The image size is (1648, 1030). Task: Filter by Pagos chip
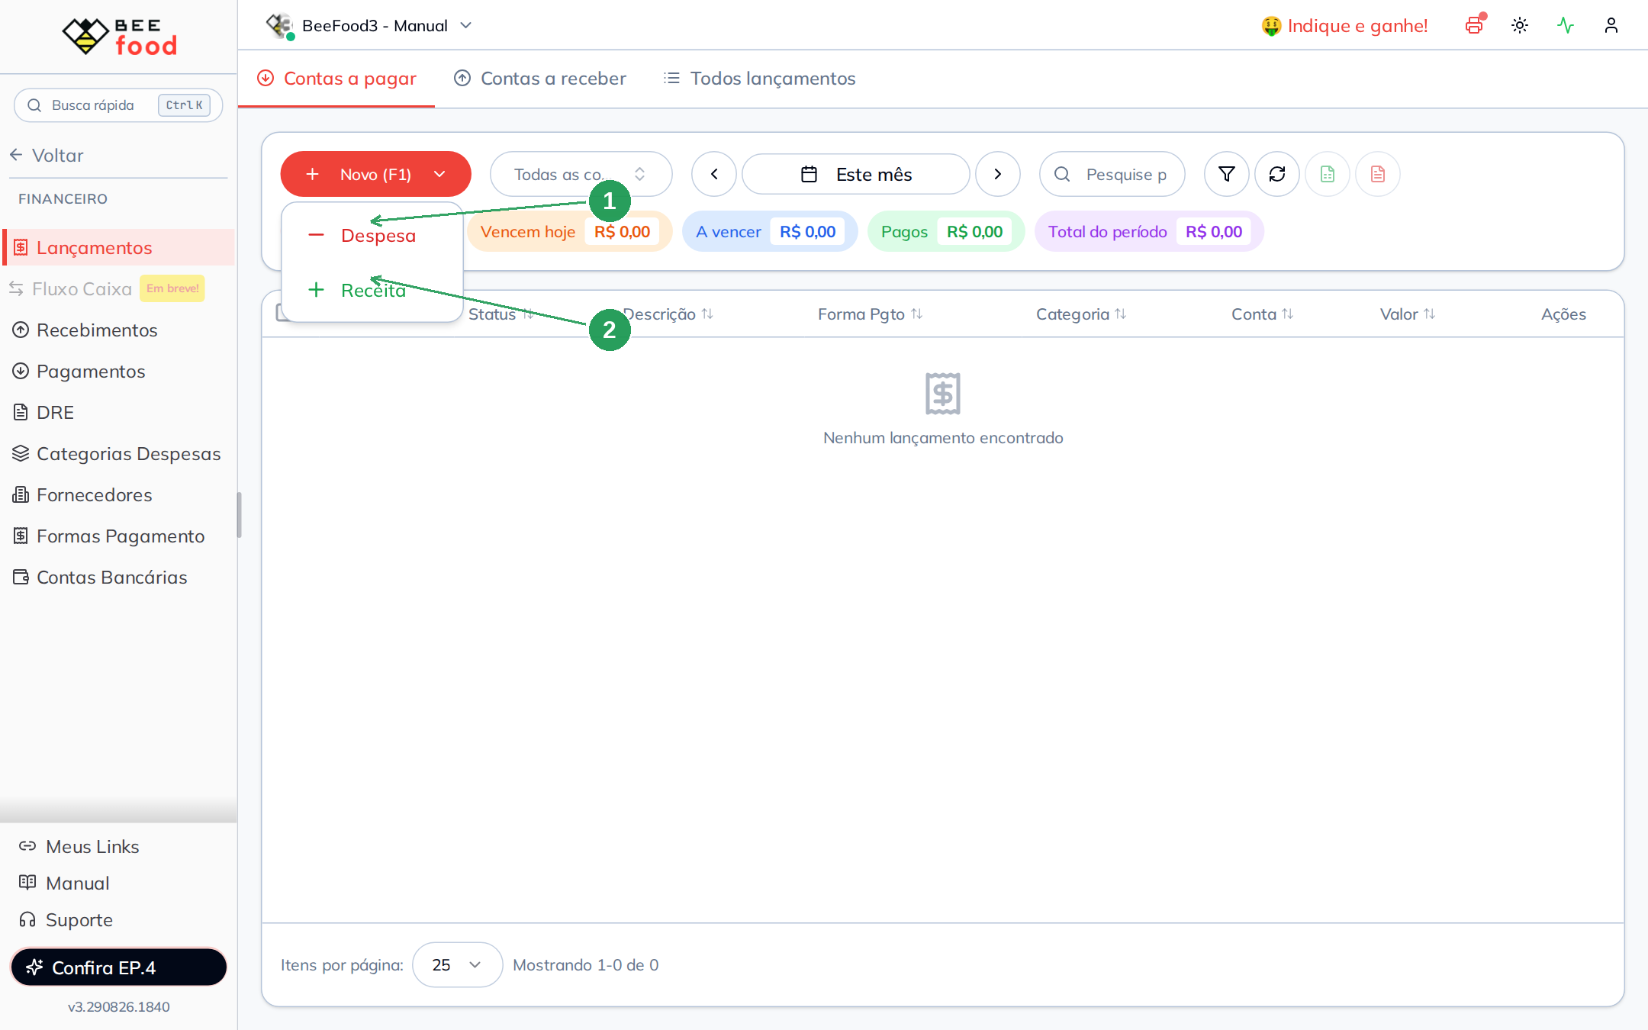(946, 231)
